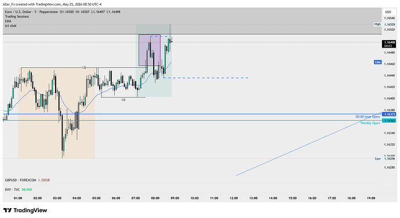
Task: Click the blue EMA tag near price scale
Action: (x=378, y=62)
